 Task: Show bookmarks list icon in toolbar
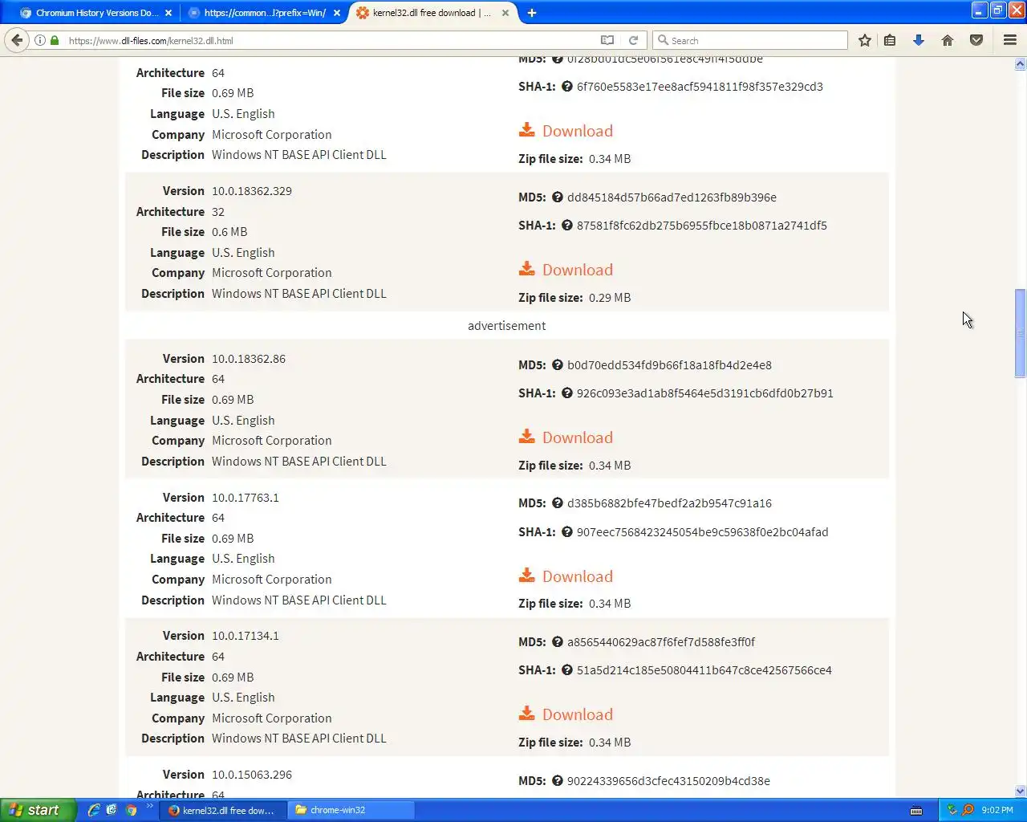[890, 40]
